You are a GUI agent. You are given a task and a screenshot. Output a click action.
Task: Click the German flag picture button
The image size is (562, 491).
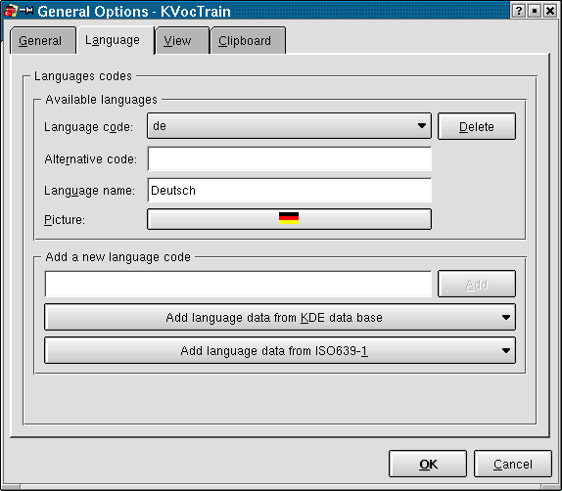289,219
